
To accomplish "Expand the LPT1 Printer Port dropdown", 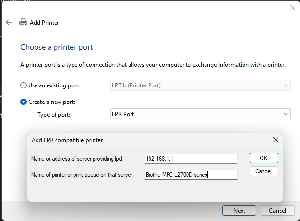I will pyautogui.click(x=200, y=85).
